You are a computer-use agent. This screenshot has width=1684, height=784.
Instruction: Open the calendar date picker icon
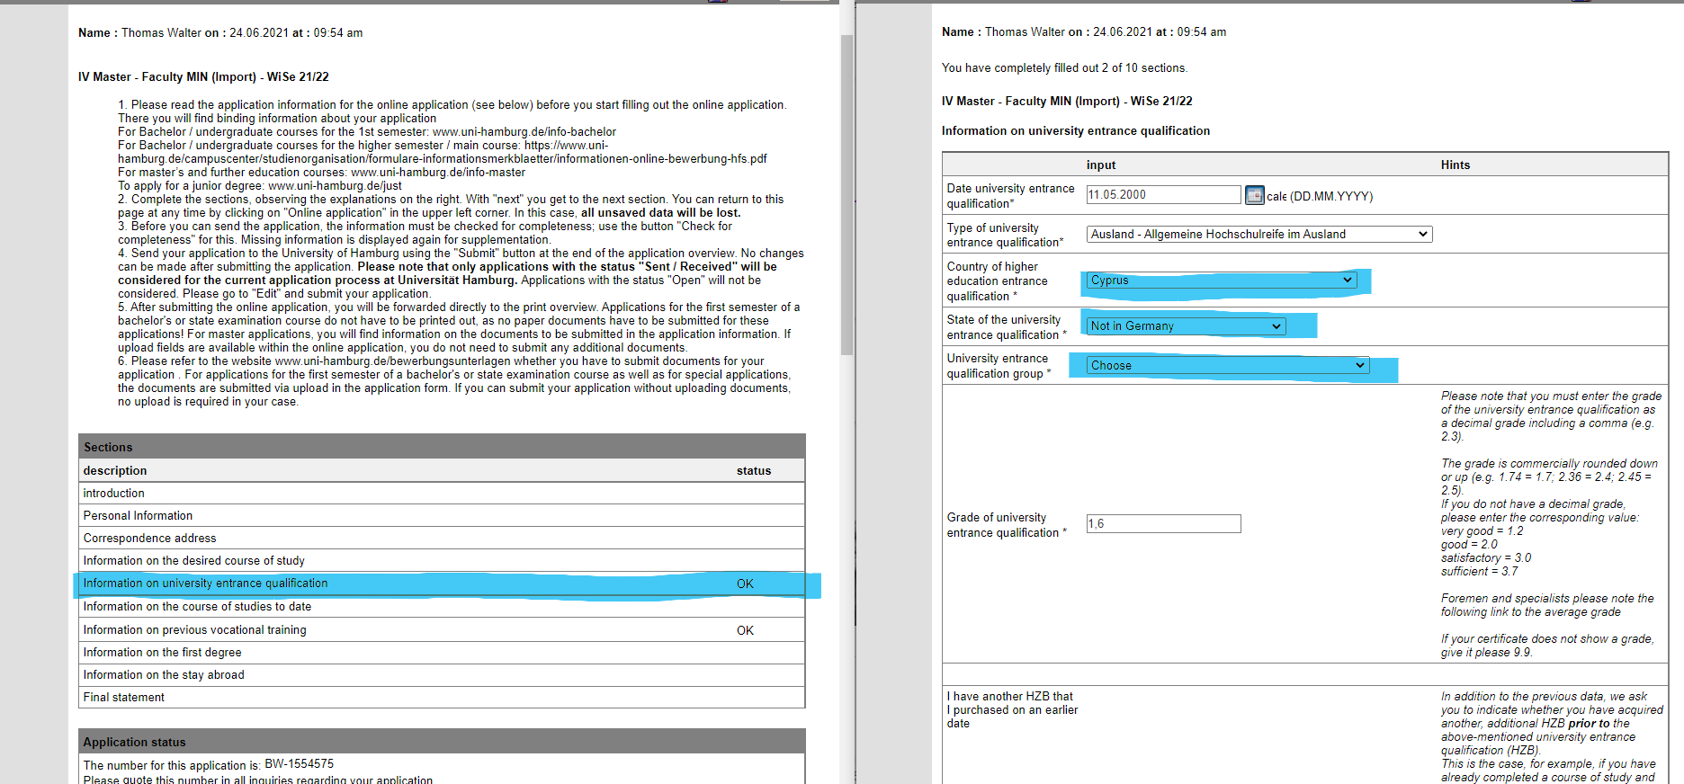[1254, 195]
